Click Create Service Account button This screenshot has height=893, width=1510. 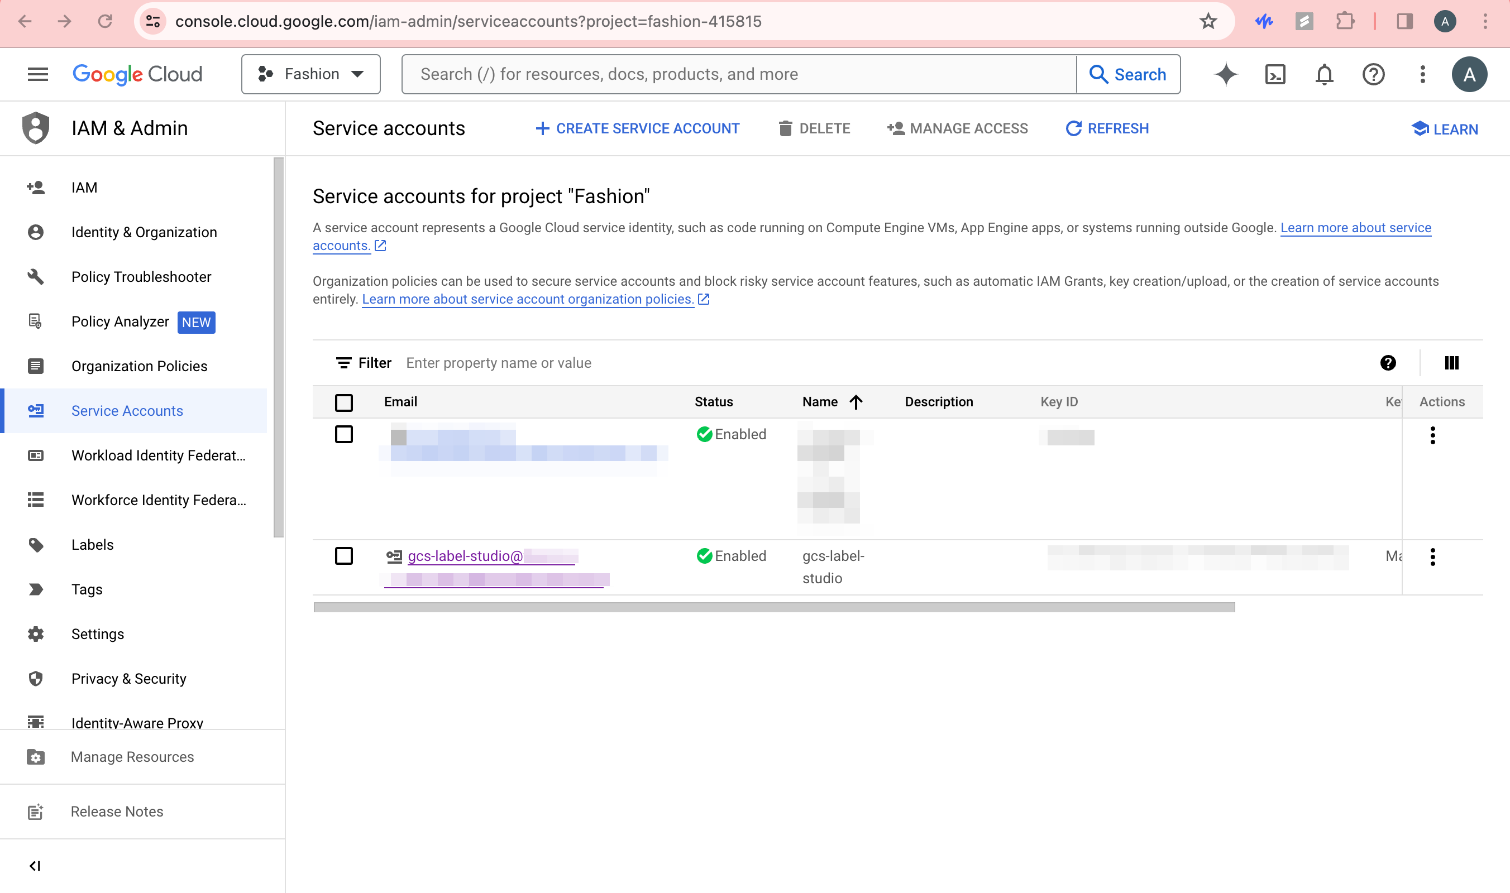pos(638,129)
